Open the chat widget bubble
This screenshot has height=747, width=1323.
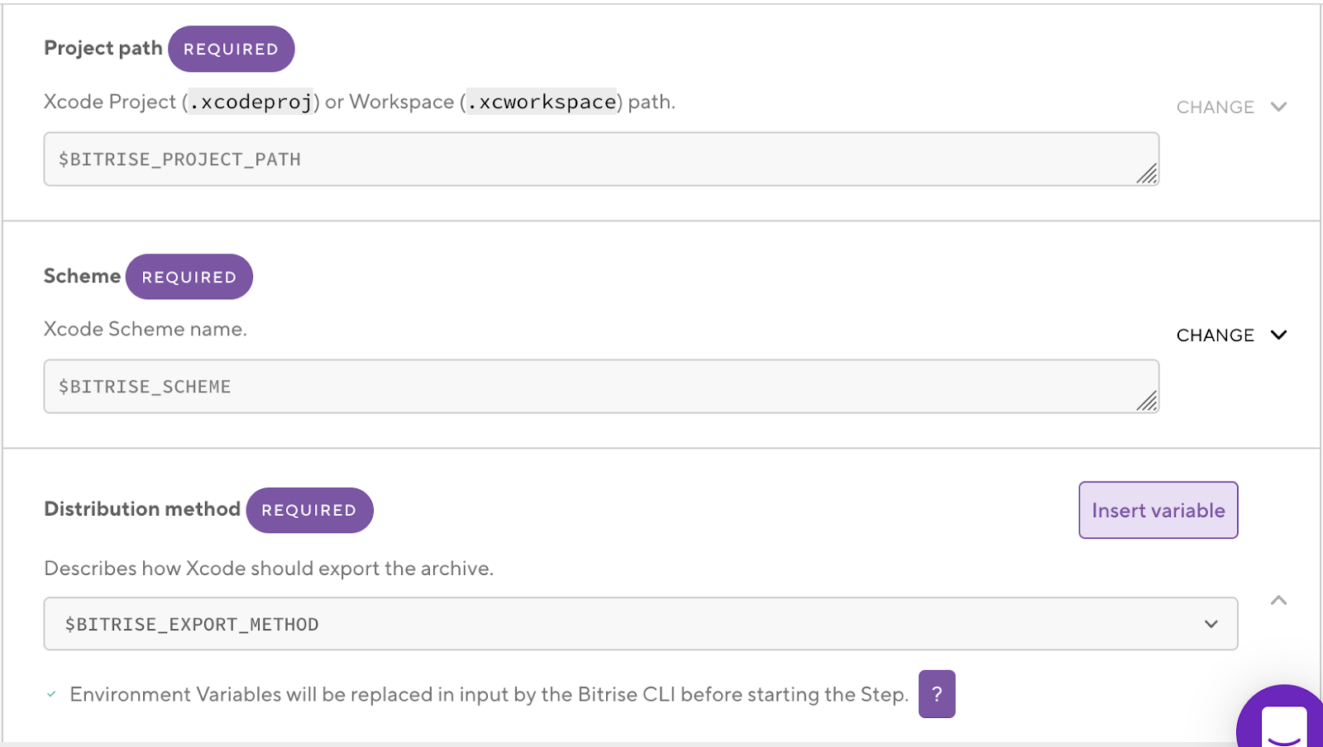[x=1282, y=721]
